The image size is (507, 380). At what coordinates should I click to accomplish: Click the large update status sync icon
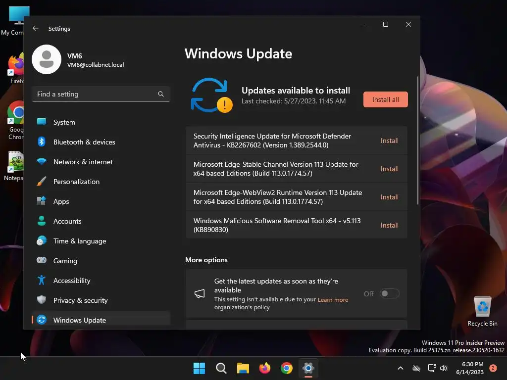point(212,95)
